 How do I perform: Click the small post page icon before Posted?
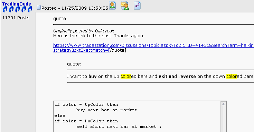(x=39, y=7)
